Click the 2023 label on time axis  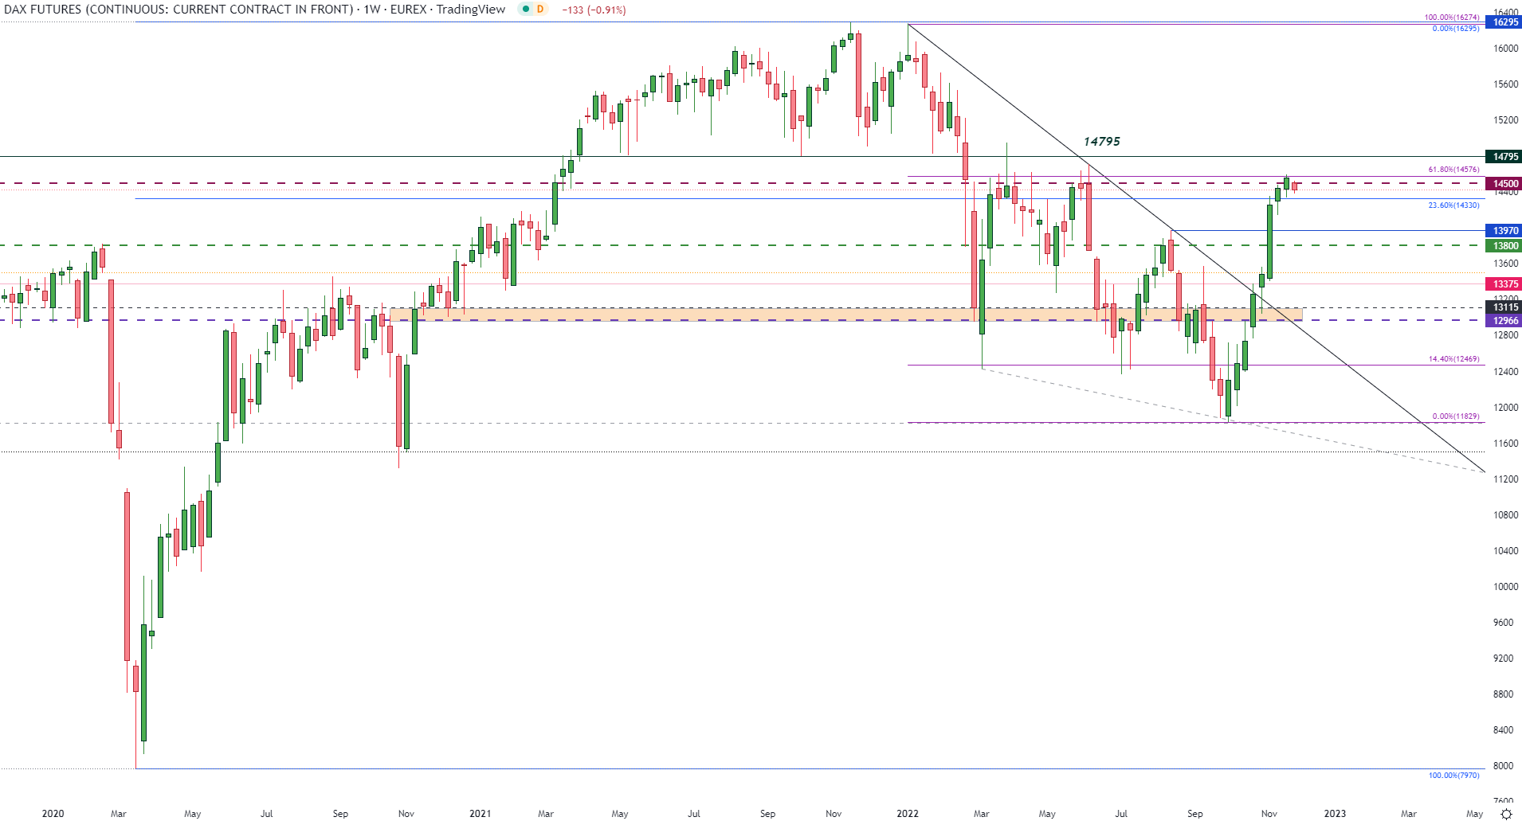(x=1335, y=814)
